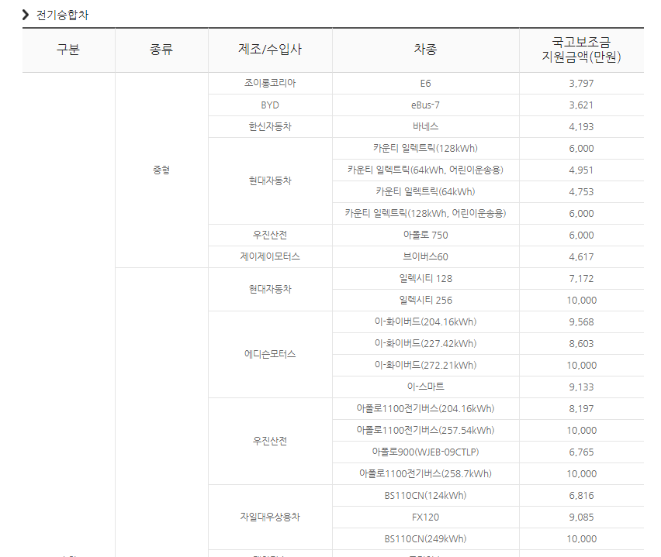The height and width of the screenshot is (557, 661).
Task: Click 카운티 일렉트릭(64kWh, 어린이운송용) model
Action: pos(425,170)
